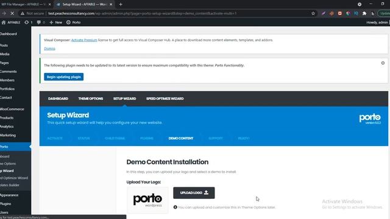Select the DEMO CONTENT wizard step
Image resolution: width=390 pixels, height=219 pixels.
(181, 138)
